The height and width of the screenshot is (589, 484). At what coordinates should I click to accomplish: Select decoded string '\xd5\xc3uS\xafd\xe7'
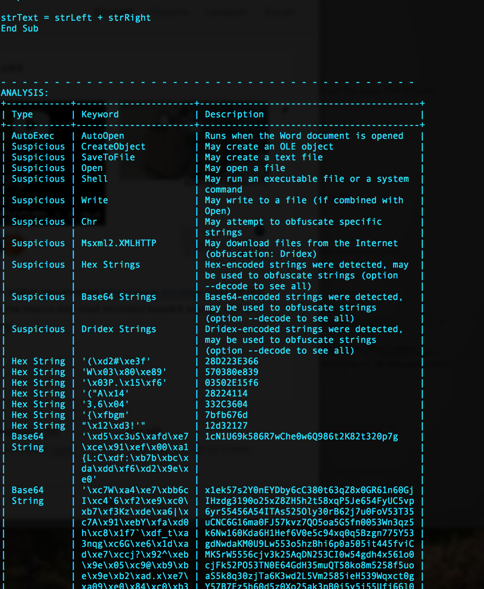coord(135,436)
